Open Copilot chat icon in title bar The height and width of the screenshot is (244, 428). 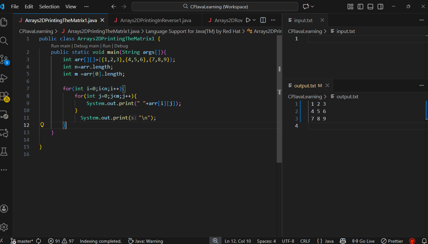point(306,6)
